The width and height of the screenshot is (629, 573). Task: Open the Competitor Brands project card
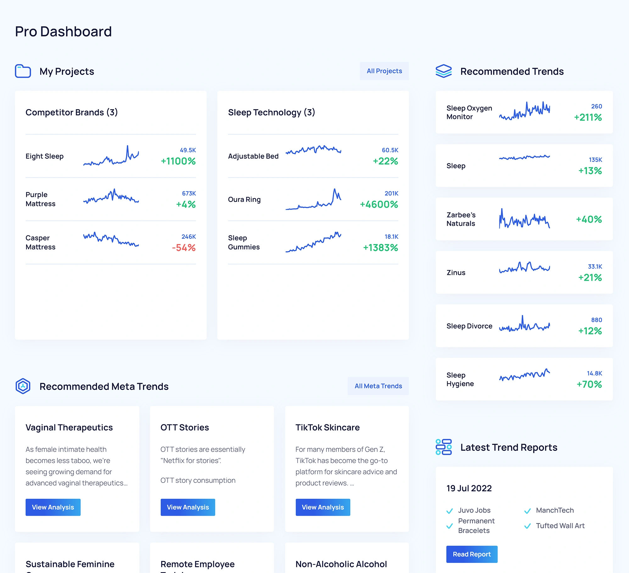coord(72,112)
